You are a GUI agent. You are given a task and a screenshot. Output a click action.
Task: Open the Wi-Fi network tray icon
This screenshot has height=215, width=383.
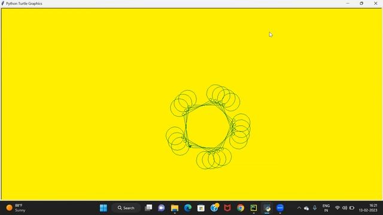(x=338, y=208)
